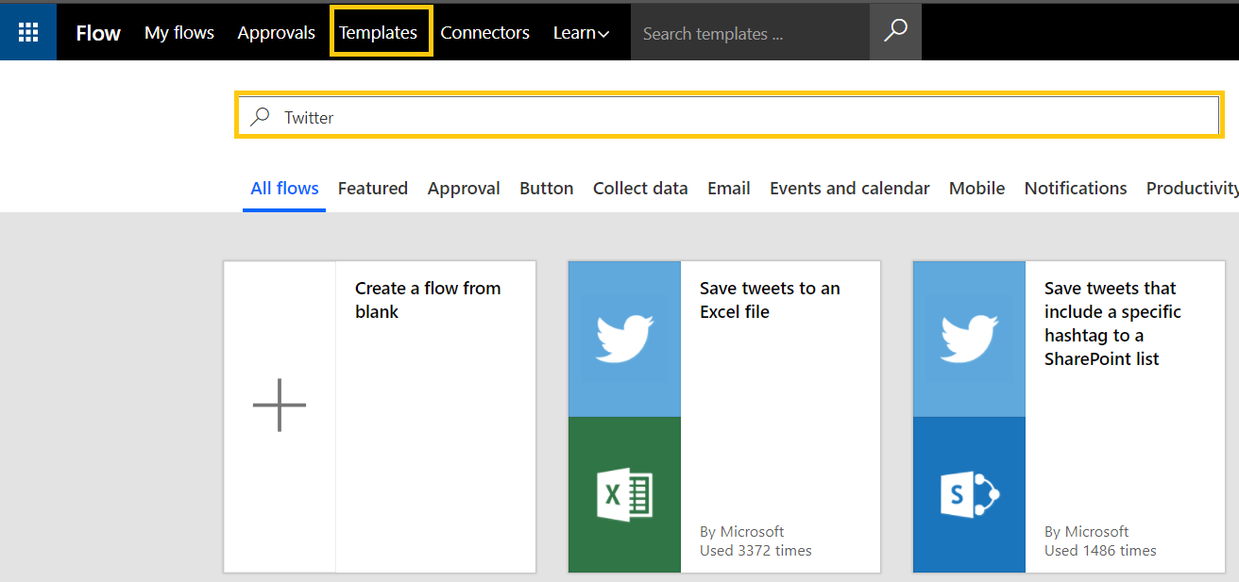
Task: Click 'By Microsoft' on the SharePoint template card
Action: pos(1087,531)
